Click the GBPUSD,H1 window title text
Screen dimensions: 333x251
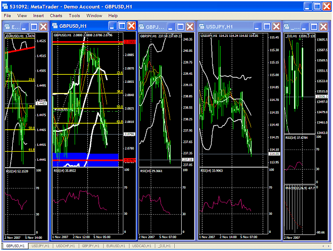(x=73, y=26)
